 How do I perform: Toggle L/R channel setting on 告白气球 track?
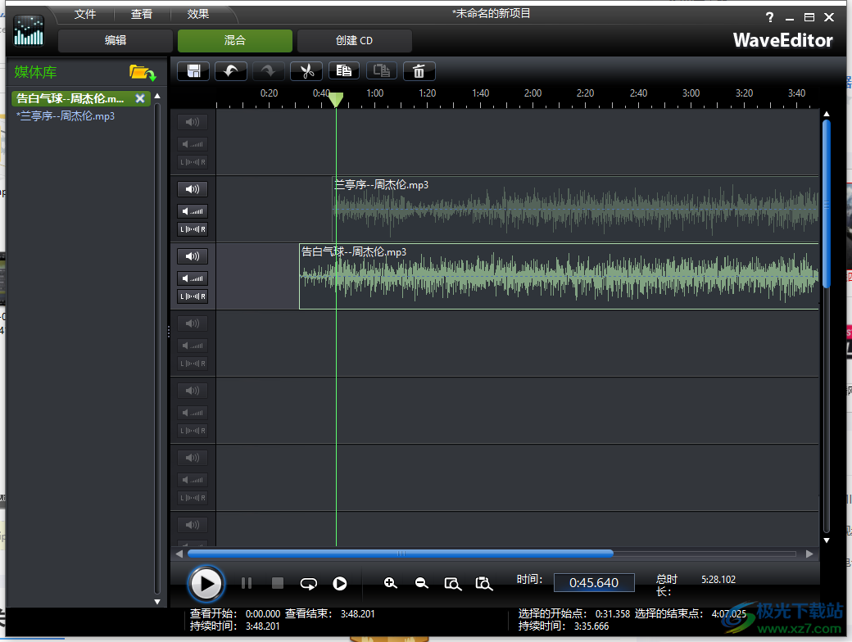point(192,296)
